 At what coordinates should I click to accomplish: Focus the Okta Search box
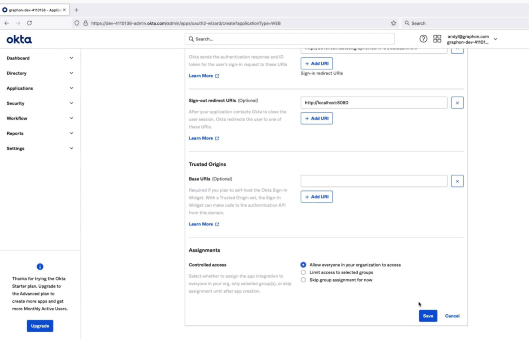click(x=289, y=39)
